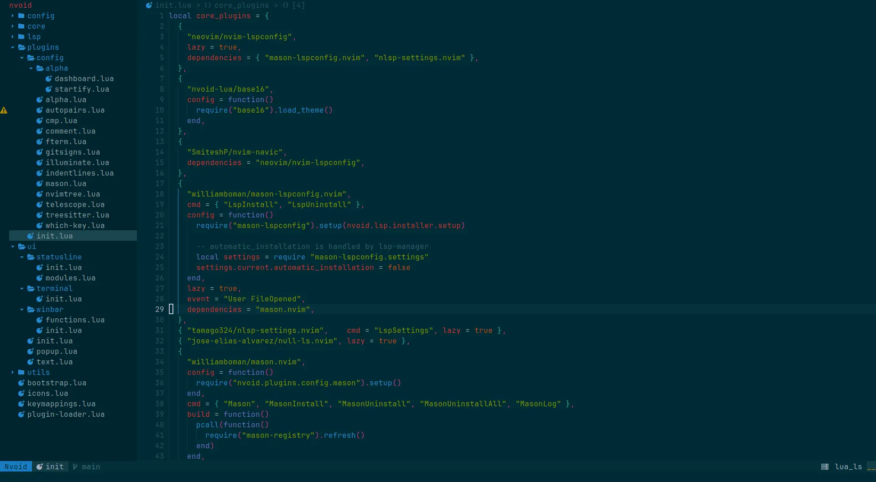Click the git branch icon in statusline
876x482 pixels.
coord(75,467)
